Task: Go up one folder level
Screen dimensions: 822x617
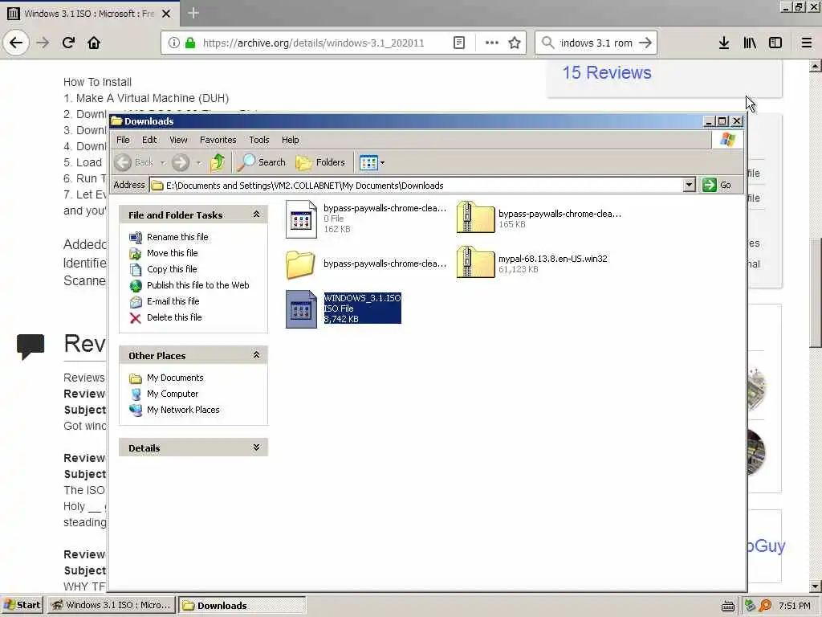Action: pos(217,162)
